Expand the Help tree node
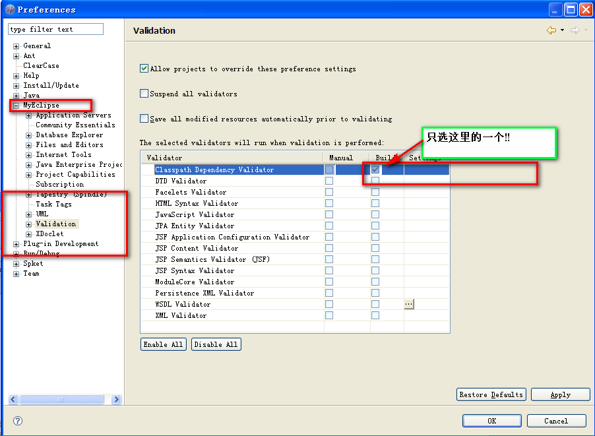Image resolution: width=595 pixels, height=436 pixels. coord(16,76)
